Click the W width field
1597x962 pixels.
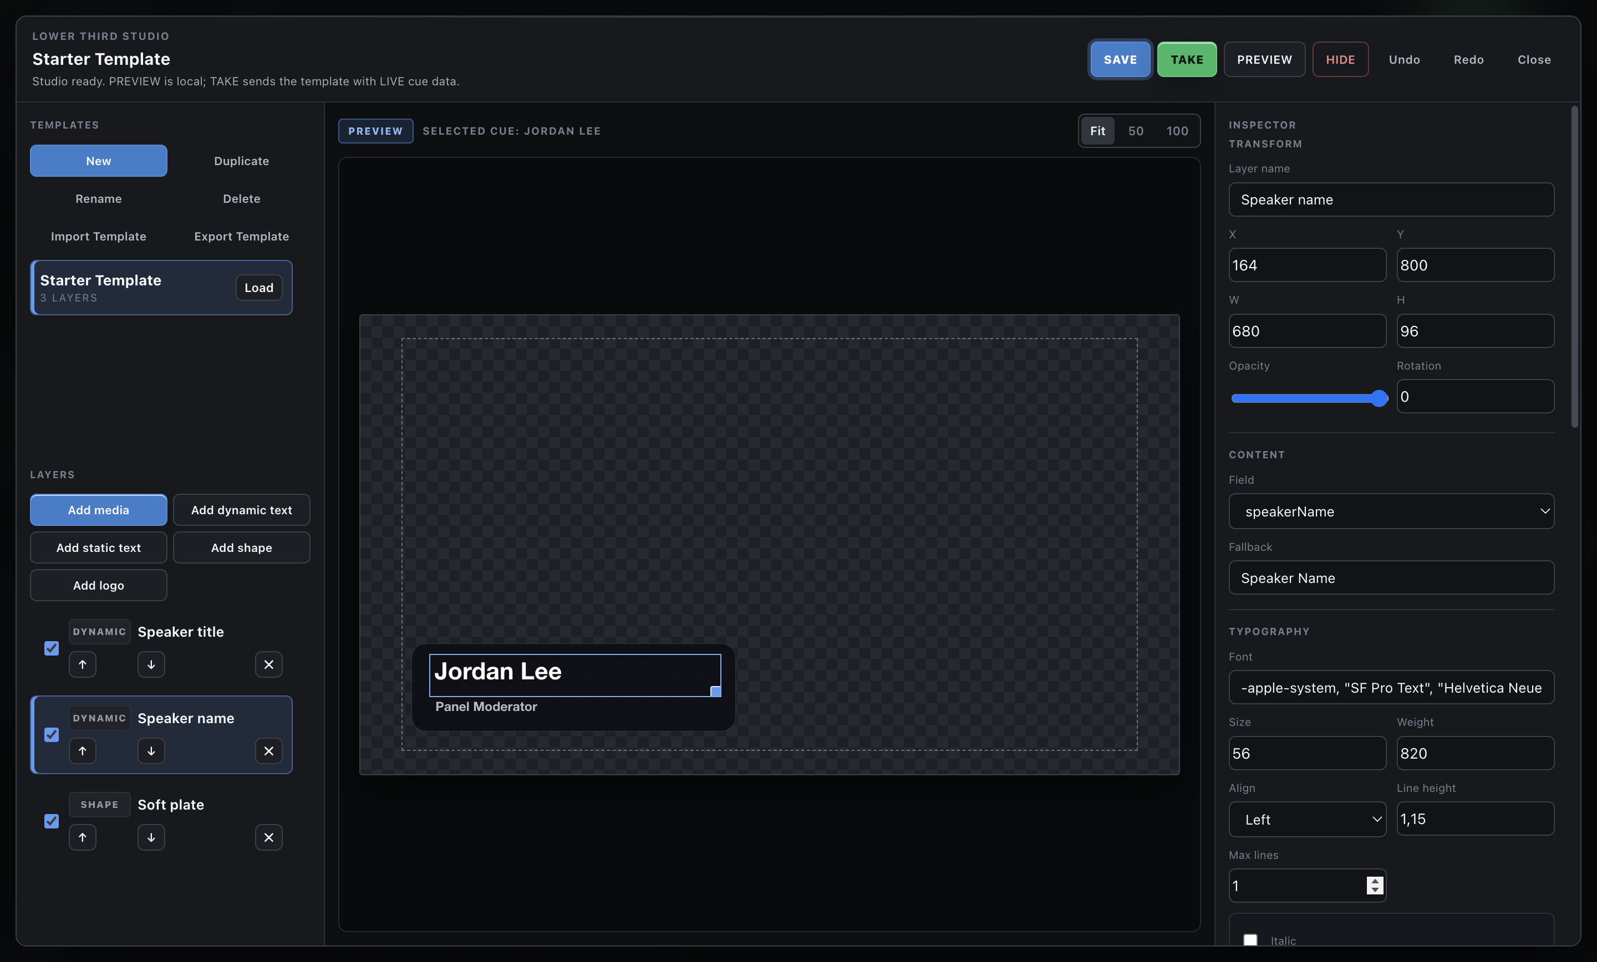(x=1308, y=331)
